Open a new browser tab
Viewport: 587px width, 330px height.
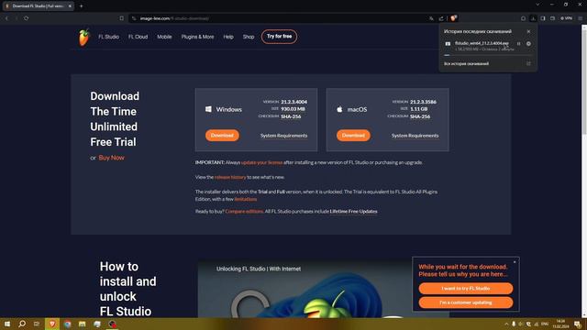coord(82,6)
